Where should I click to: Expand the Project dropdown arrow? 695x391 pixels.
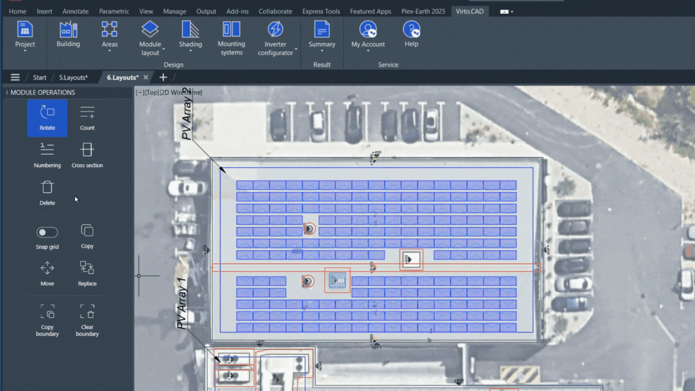(x=25, y=51)
